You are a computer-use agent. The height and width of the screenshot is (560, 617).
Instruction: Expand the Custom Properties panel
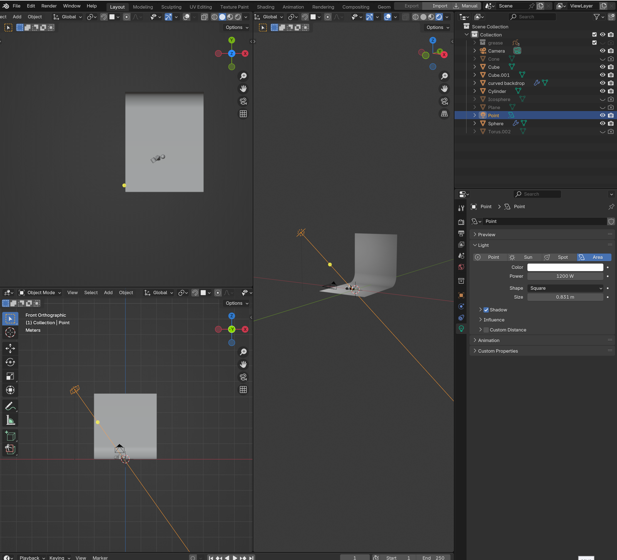tap(498, 351)
